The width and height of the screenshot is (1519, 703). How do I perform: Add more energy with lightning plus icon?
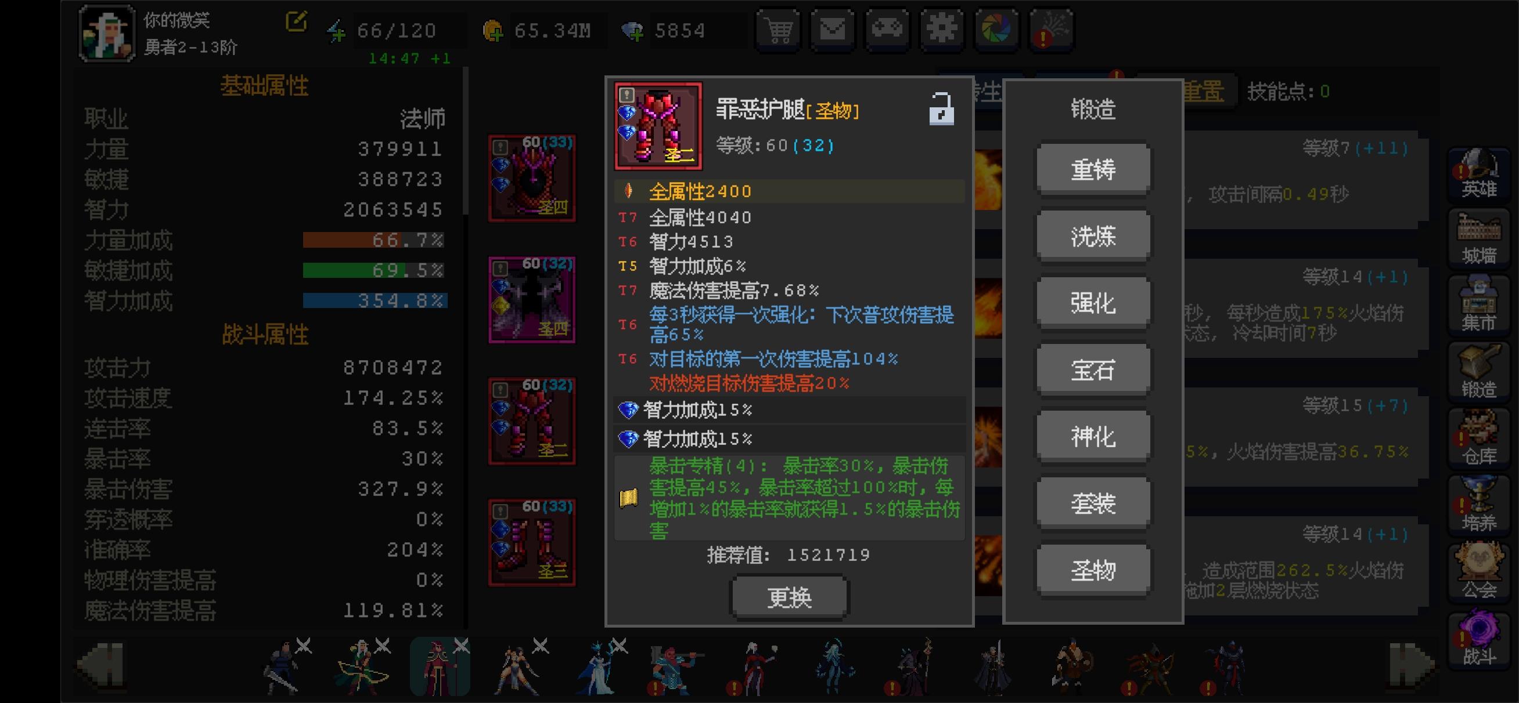pyautogui.click(x=337, y=31)
